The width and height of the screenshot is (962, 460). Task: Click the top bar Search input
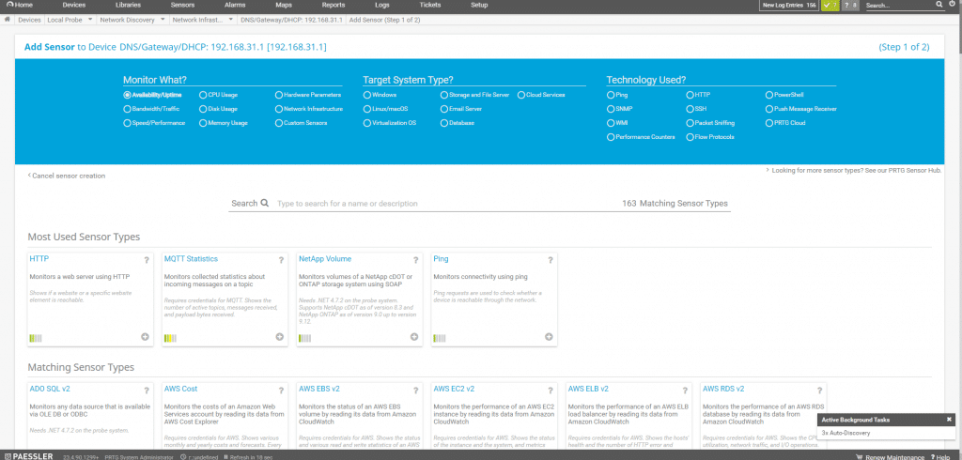(x=899, y=5)
